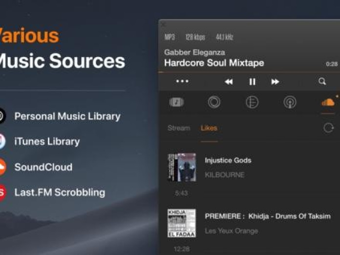
Task: Click the 12:28 track duration
Action: point(182,249)
